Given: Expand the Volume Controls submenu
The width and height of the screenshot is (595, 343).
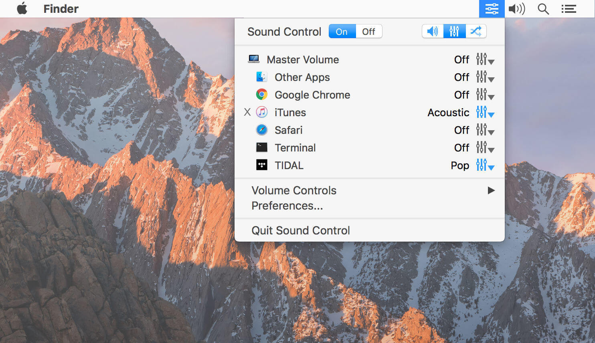Looking at the screenshot, I should coord(369,190).
